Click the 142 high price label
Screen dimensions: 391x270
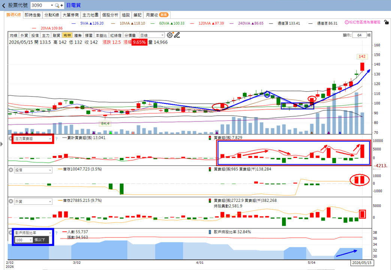point(362,57)
